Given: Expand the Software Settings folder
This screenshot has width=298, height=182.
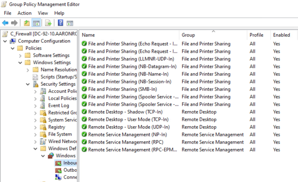Looking at the screenshot, I should click(20, 55).
